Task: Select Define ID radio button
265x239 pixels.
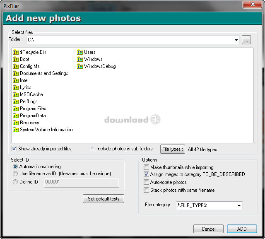Action: 15,182
